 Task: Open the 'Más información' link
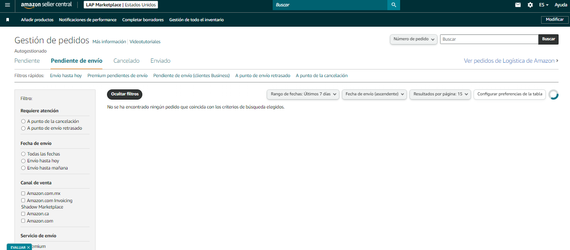pyautogui.click(x=109, y=42)
